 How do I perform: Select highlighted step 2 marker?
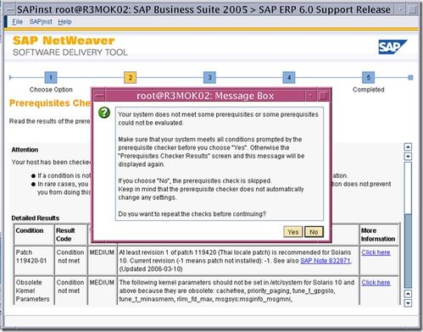(131, 77)
